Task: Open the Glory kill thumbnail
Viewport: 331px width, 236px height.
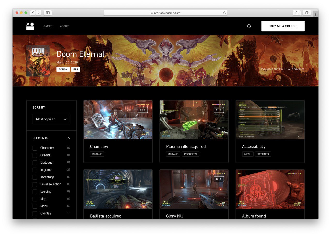Action: coord(194,189)
